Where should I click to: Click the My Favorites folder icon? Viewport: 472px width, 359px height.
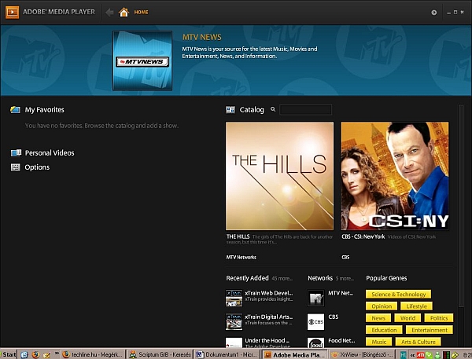[16, 110]
